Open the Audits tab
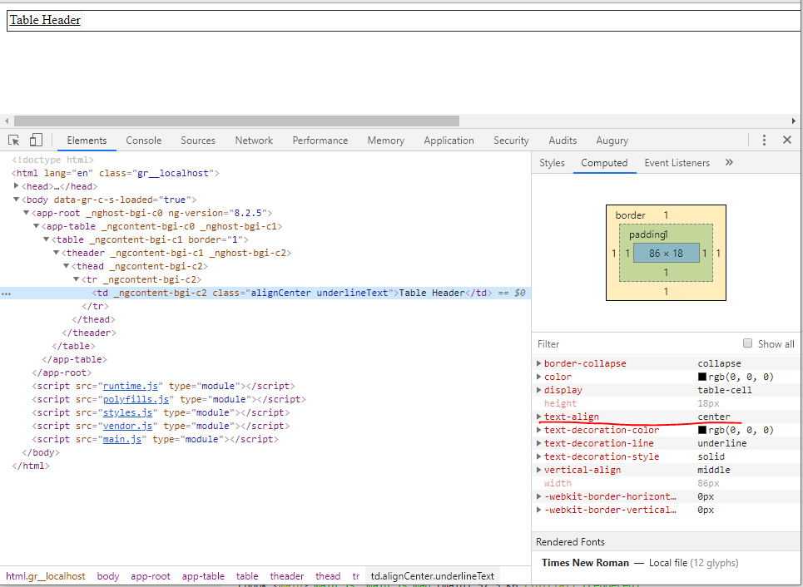 coord(563,141)
